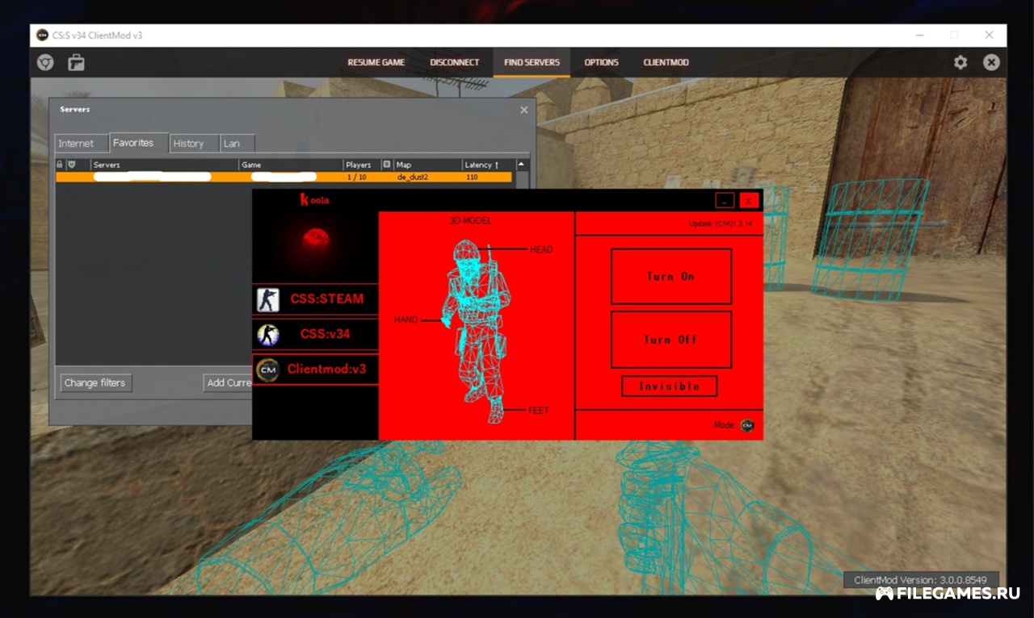Click the Add Current server button
This screenshot has height=618, width=1034.
coord(228,382)
